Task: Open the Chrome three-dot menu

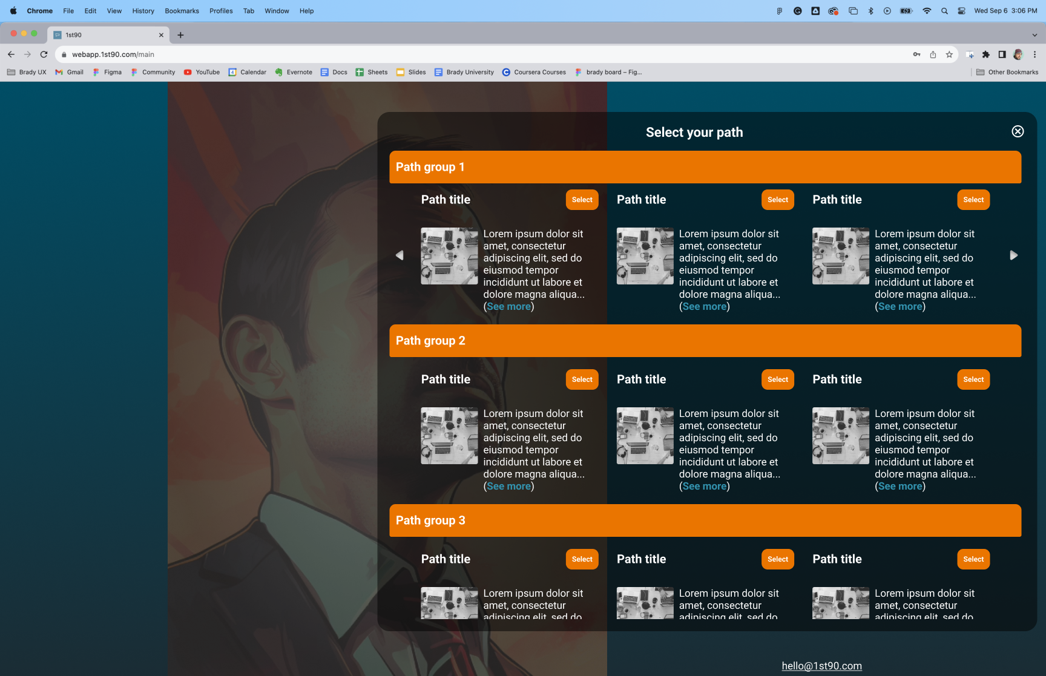Action: tap(1034, 54)
